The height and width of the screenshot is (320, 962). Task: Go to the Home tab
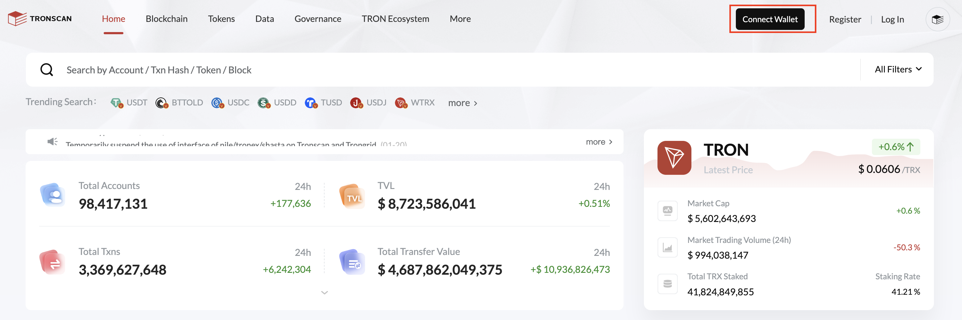pos(114,18)
